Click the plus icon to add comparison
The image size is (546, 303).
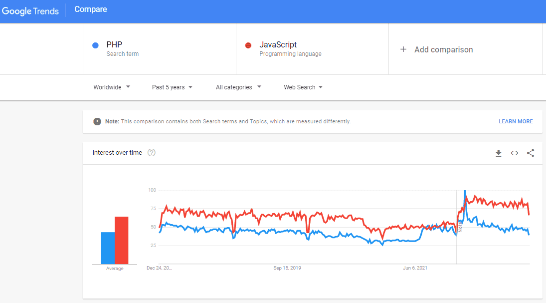(403, 49)
